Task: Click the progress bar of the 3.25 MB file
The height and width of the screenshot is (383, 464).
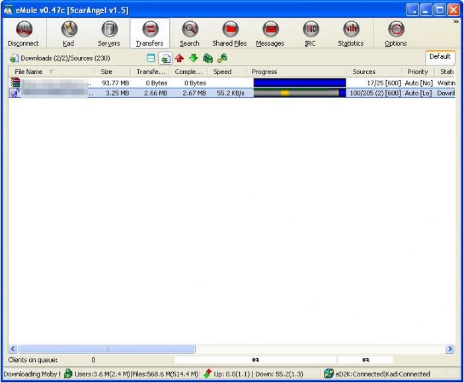Action: click(x=299, y=93)
